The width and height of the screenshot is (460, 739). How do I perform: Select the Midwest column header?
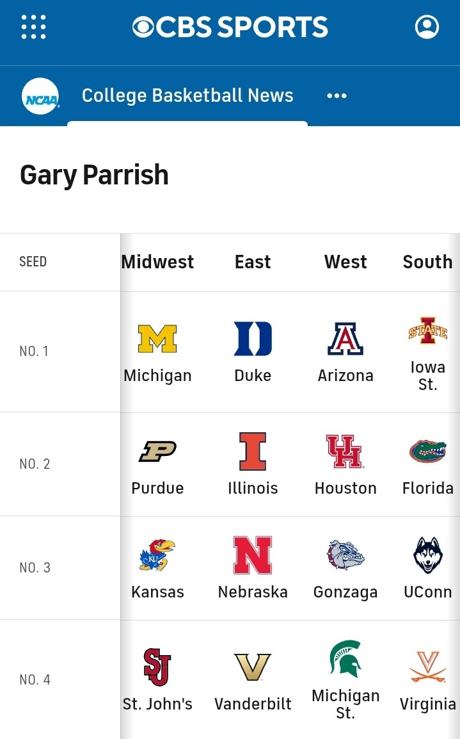click(x=157, y=262)
